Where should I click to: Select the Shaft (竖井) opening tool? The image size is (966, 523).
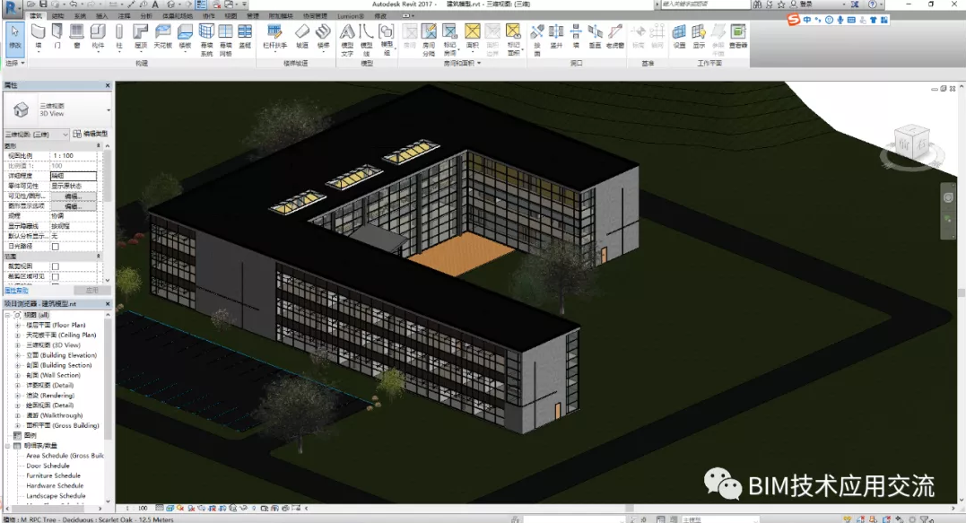pyautogui.click(x=556, y=37)
